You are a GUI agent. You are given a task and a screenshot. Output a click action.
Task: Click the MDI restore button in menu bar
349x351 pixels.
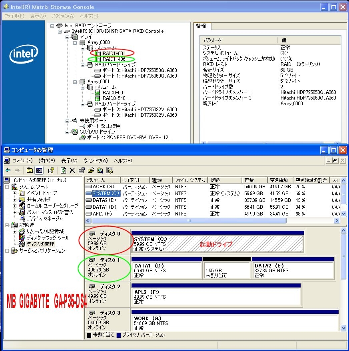(x=335, y=160)
